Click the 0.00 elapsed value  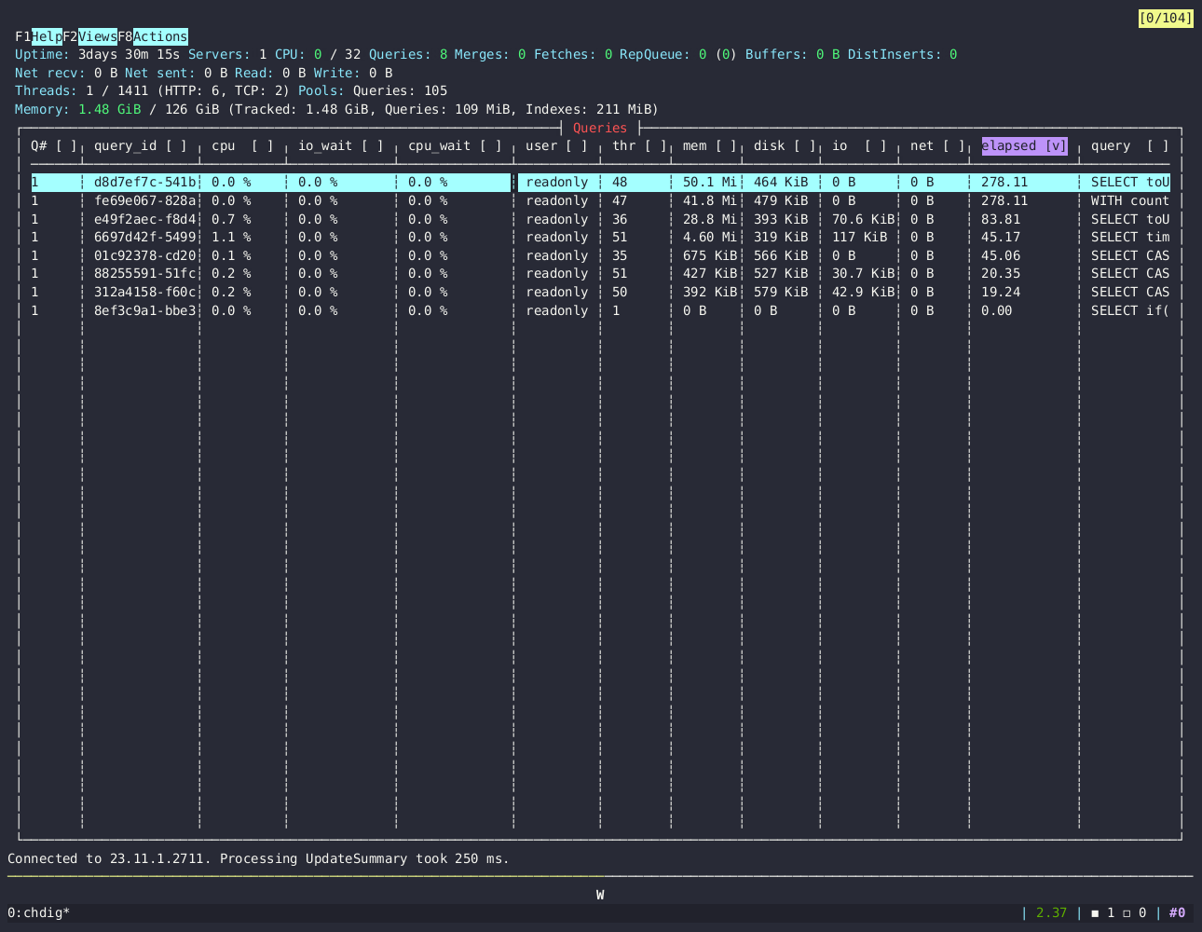(x=997, y=310)
